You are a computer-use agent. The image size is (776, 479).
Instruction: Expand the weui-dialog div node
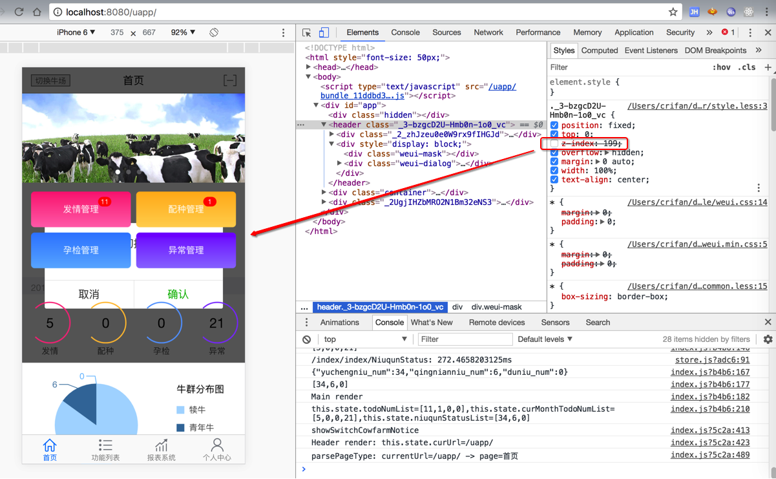(x=339, y=164)
